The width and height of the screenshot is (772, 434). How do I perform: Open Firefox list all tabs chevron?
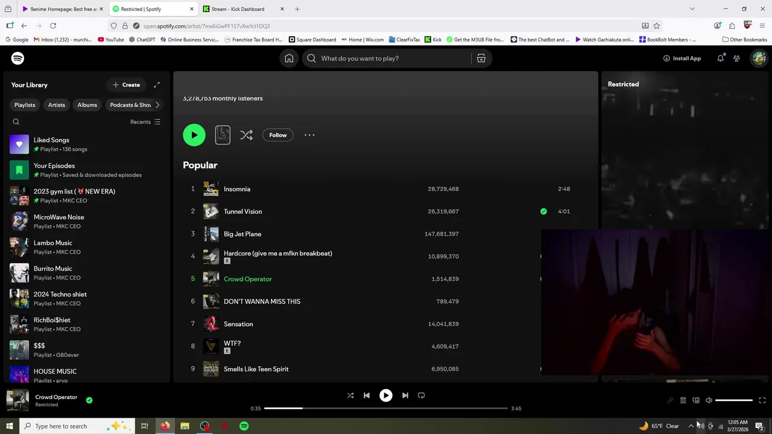click(x=692, y=9)
